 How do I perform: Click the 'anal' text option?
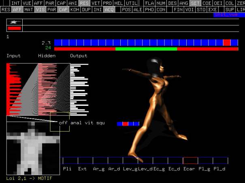76,123
